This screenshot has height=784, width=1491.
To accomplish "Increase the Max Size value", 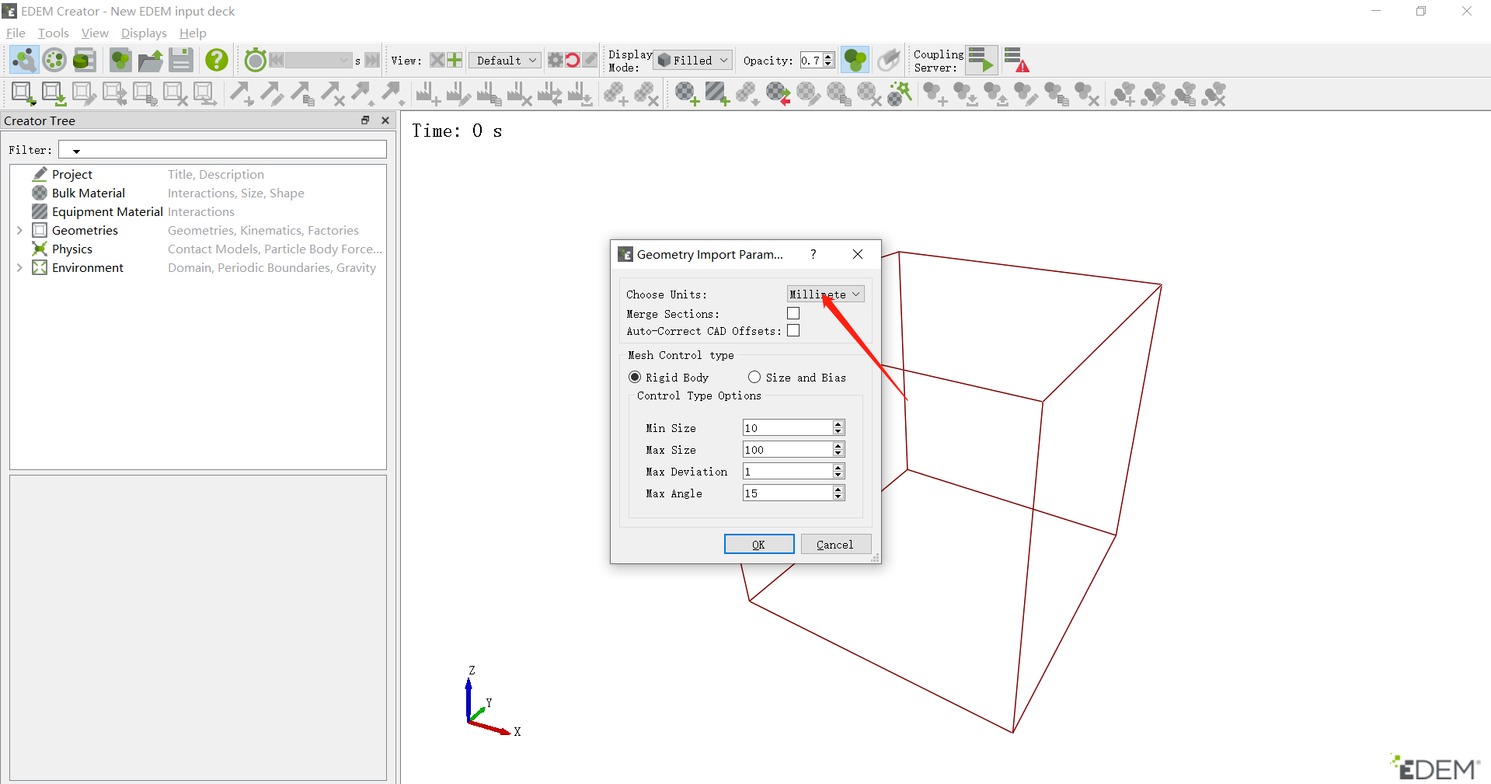I will point(838,445).
